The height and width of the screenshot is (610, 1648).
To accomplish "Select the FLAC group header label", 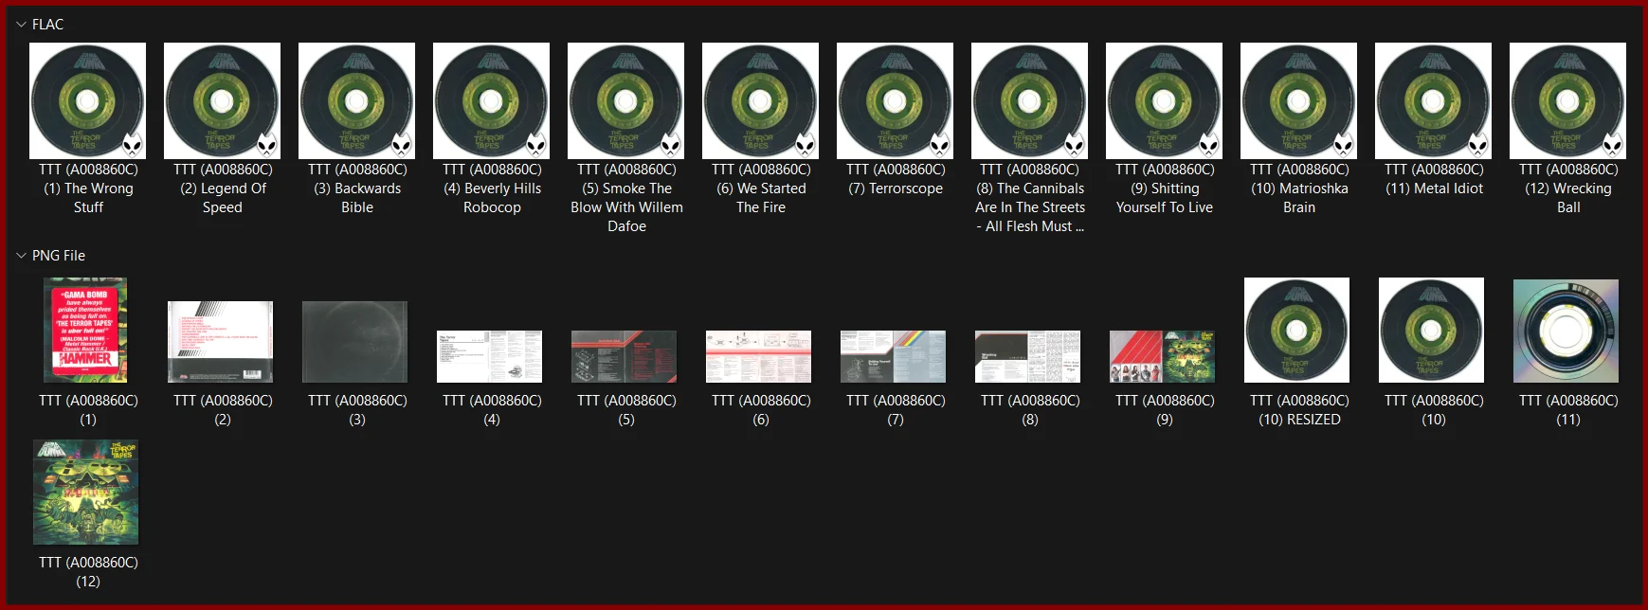I will click(x=47, y=25).
